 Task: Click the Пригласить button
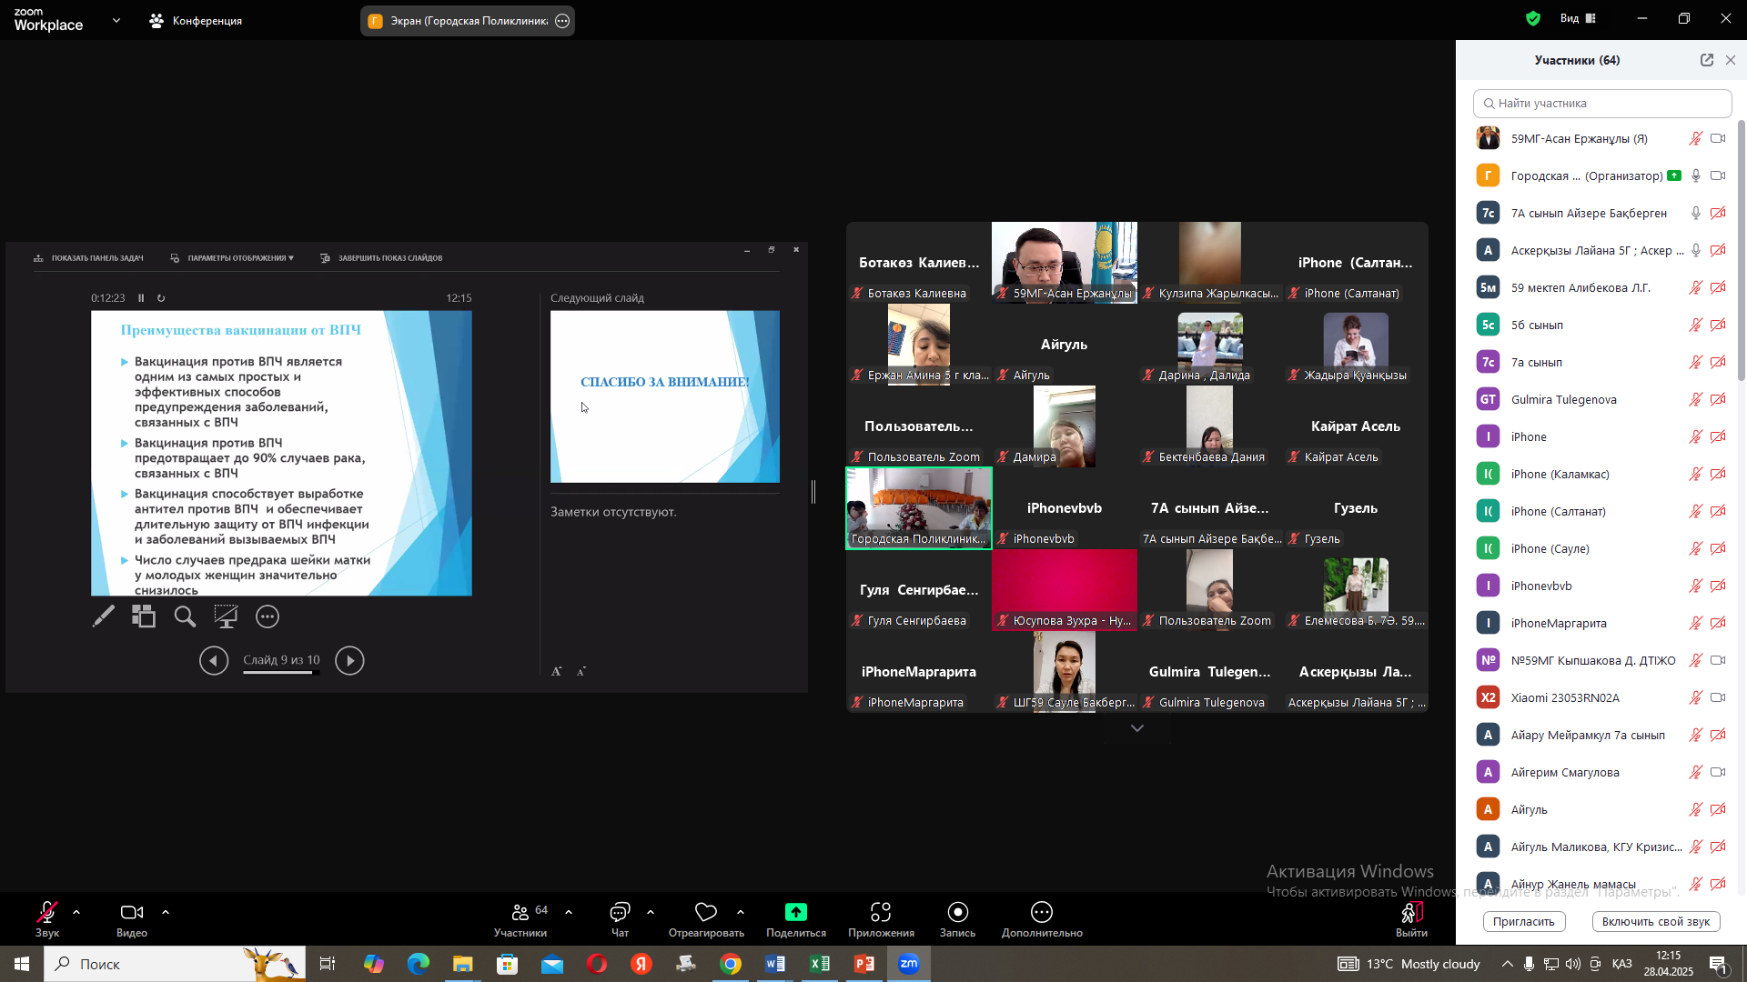pyautogui.click(x=1523, y=921)
